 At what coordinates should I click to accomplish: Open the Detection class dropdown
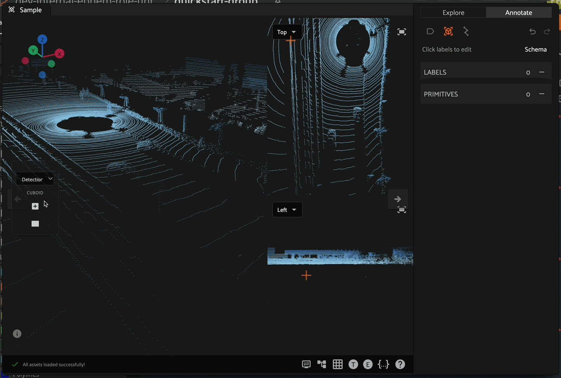point(35,179)
